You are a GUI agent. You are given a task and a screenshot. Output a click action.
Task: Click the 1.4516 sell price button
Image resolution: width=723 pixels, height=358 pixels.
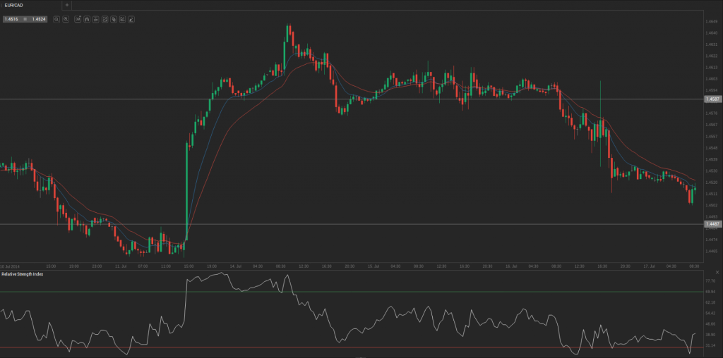[11, 19]
